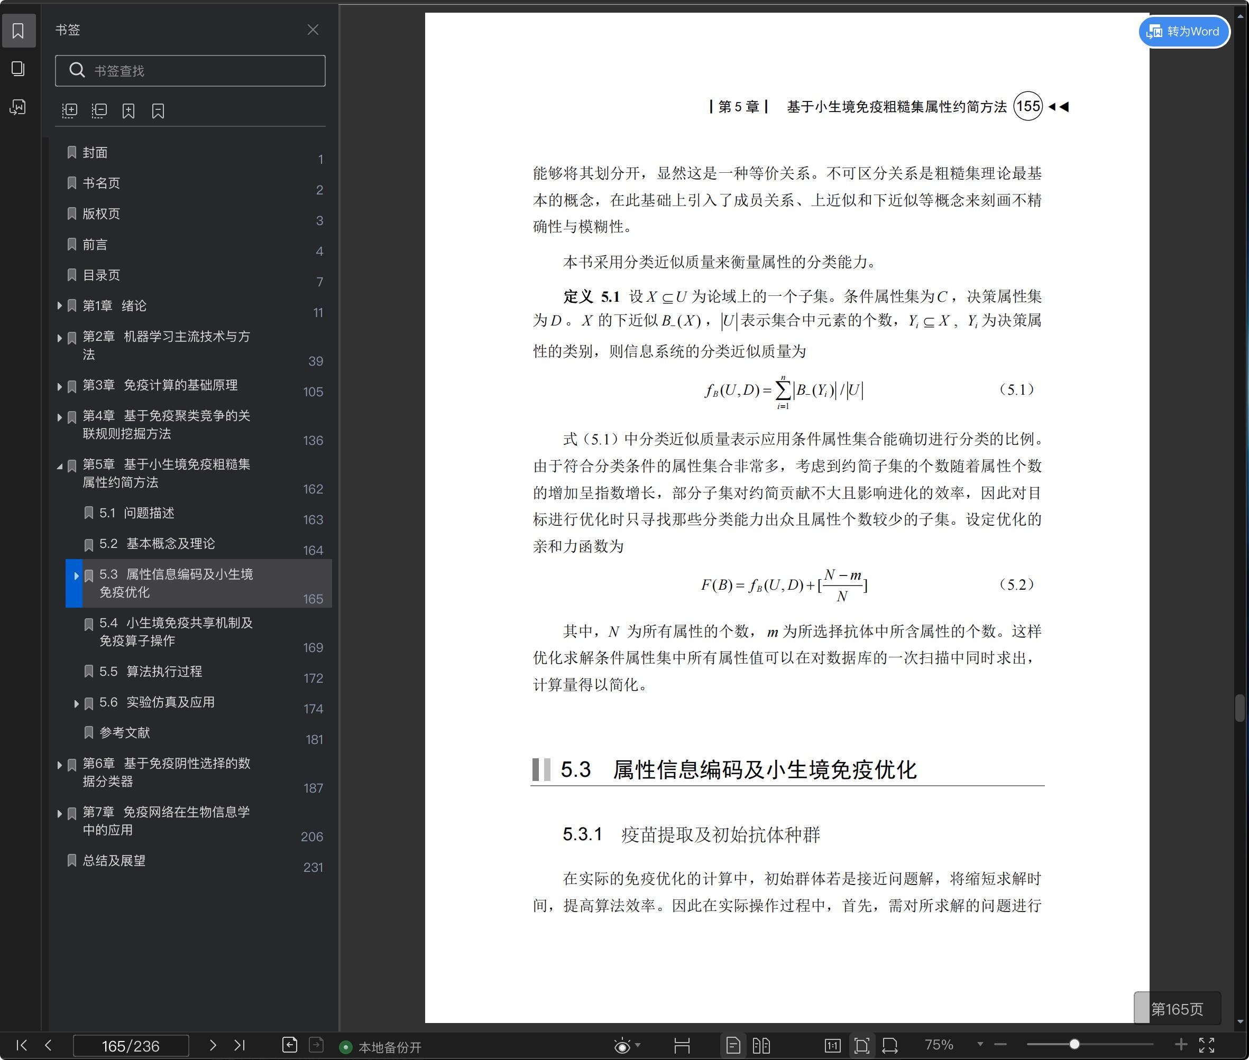Go to the previous page
The image size is (1249, 1060).
(x=48, y=1045)
